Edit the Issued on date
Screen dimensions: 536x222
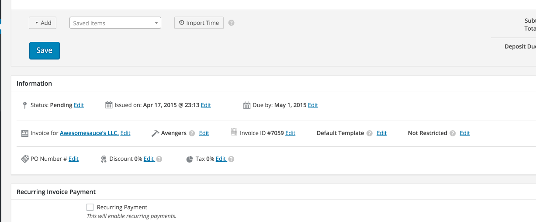pos(206,105)
